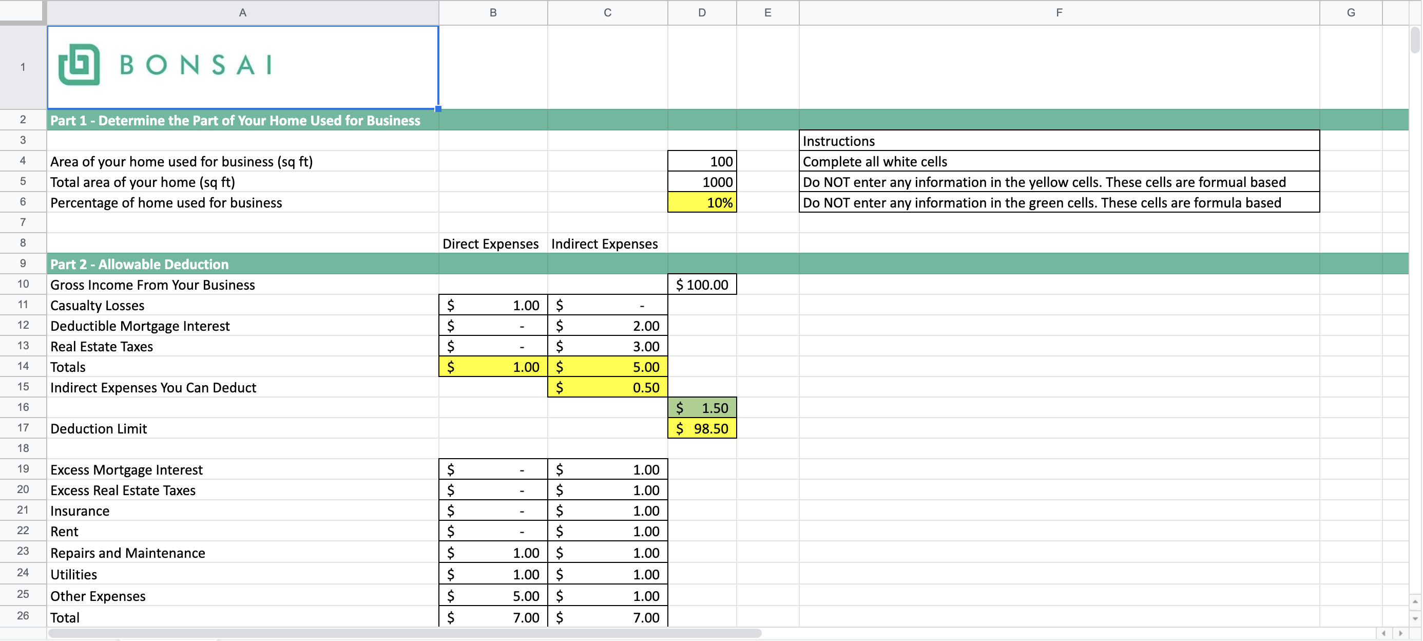Click Gross Income cell $100.00
The height and width of the screenshot is (641, 1423).
[702, 285]
